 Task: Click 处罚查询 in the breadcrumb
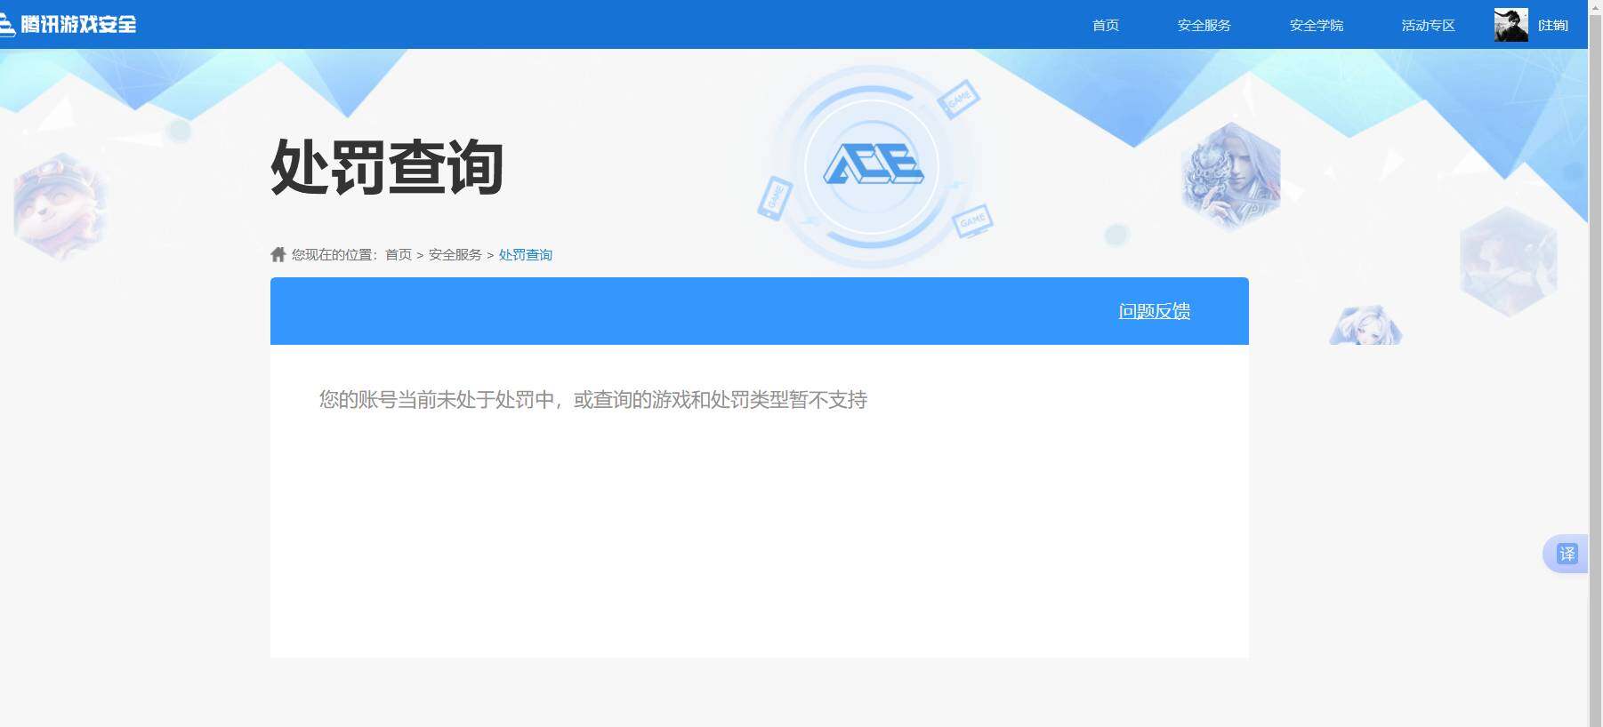tap(526, 255)
